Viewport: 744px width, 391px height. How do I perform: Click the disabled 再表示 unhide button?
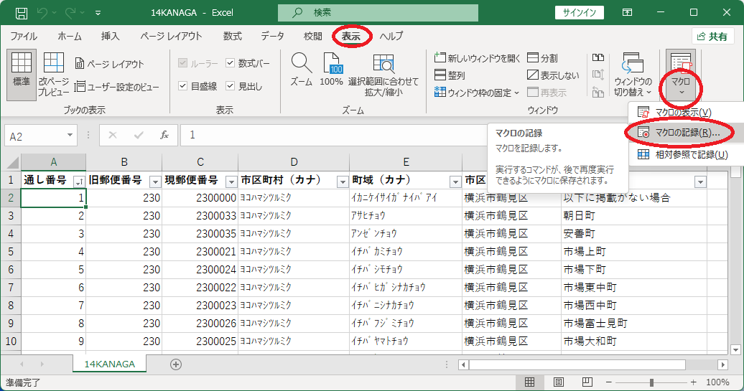pos(547,93)
